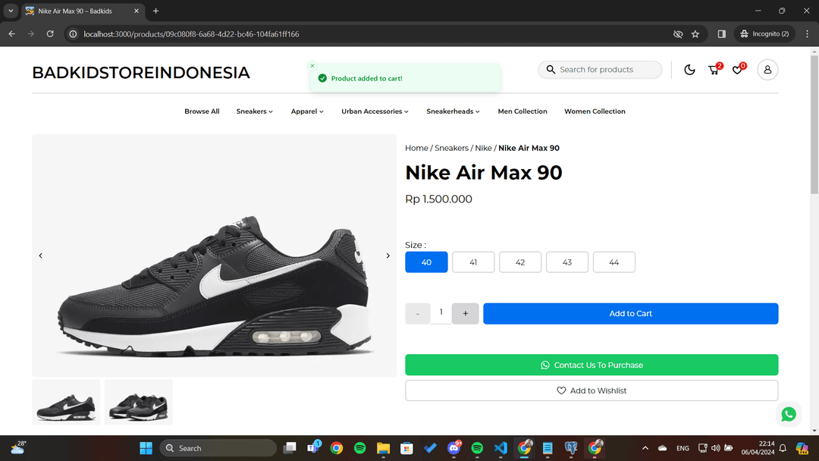Dismiss the Product added to cart notification
This screenshot has width=819, height=461.
pos(312,66)
